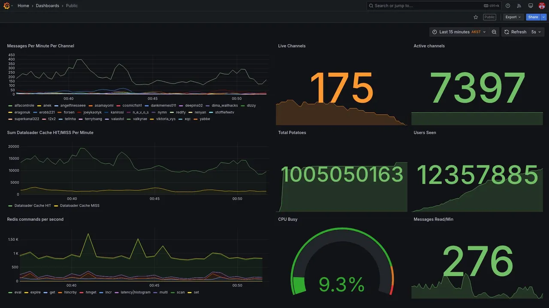Click the kiosk mode monitor icon
This screenshot has width=549, height=308.
coord(531,6)
